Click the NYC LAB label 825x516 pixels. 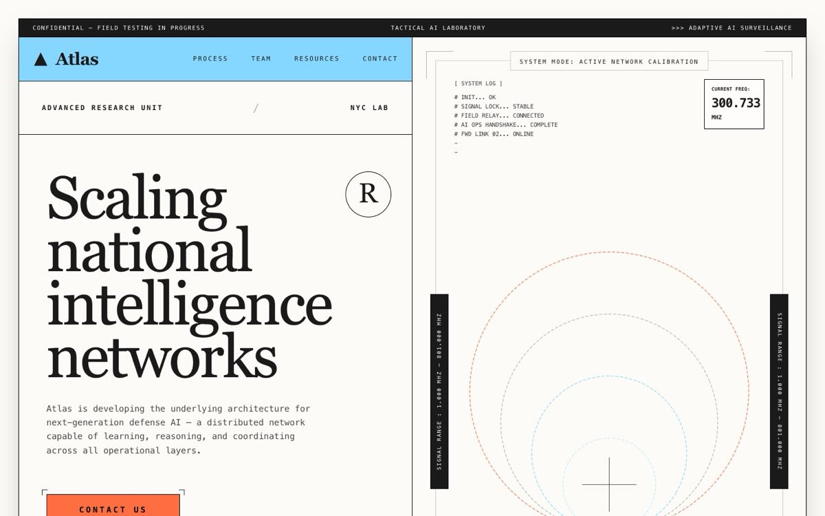coord(369,108)
